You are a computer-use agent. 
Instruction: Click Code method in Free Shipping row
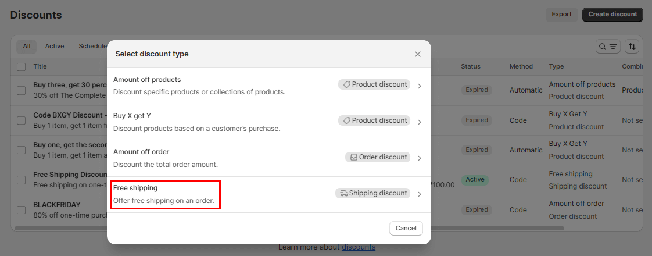point(518,180)
